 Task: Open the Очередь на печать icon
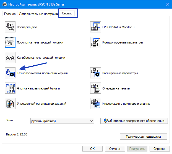click(x=96, y=88)
